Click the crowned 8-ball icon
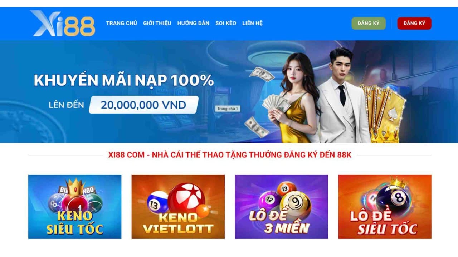The image size is (458, 257). click(x=394, y=196)
